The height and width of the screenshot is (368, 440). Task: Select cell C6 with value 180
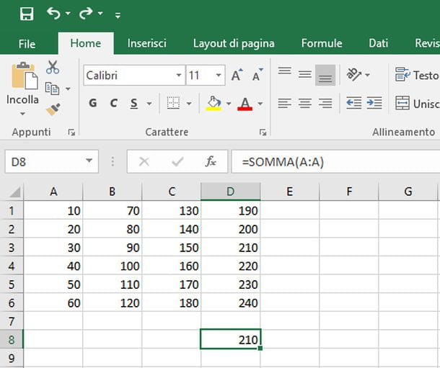172,302
